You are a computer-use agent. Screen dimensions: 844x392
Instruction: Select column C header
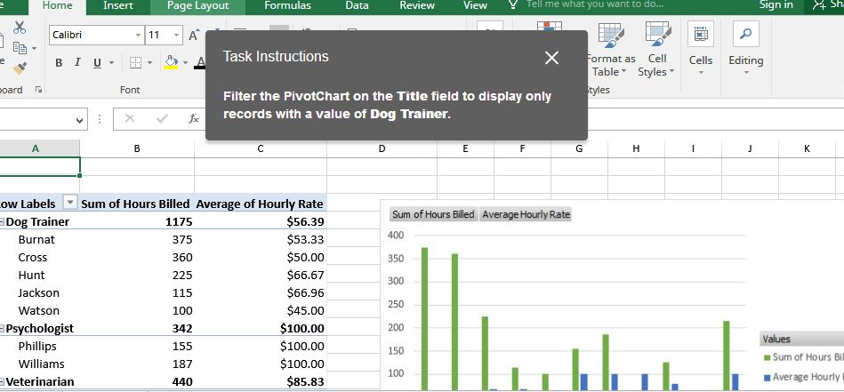click(260, 148)
